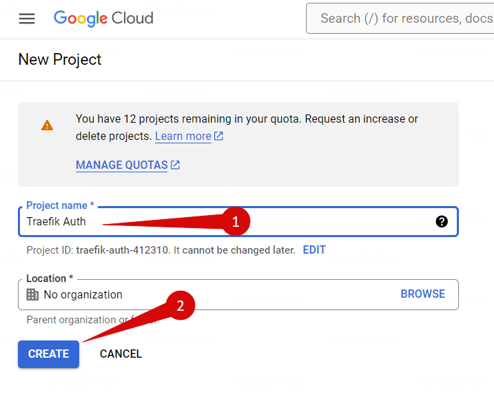Click the 12 projects remaining quota message
The width and height of the screenshot is (494, 397).
pos(247,128)
